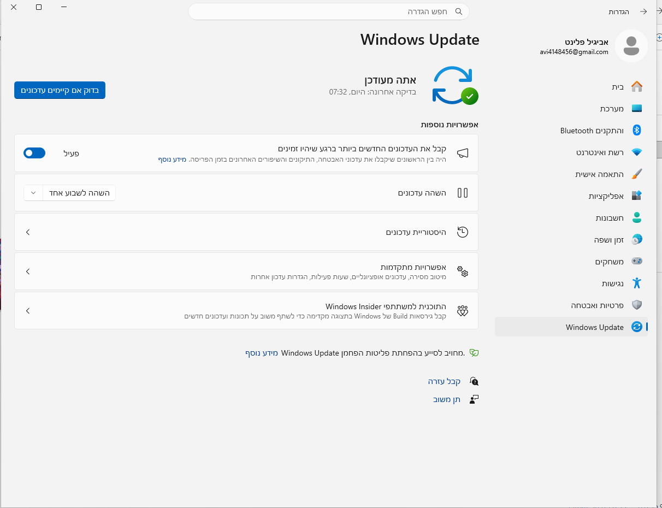Open Bluetooth and devices settings page
The width and height of the screenshot is (662, 508).
click(571, 131)
